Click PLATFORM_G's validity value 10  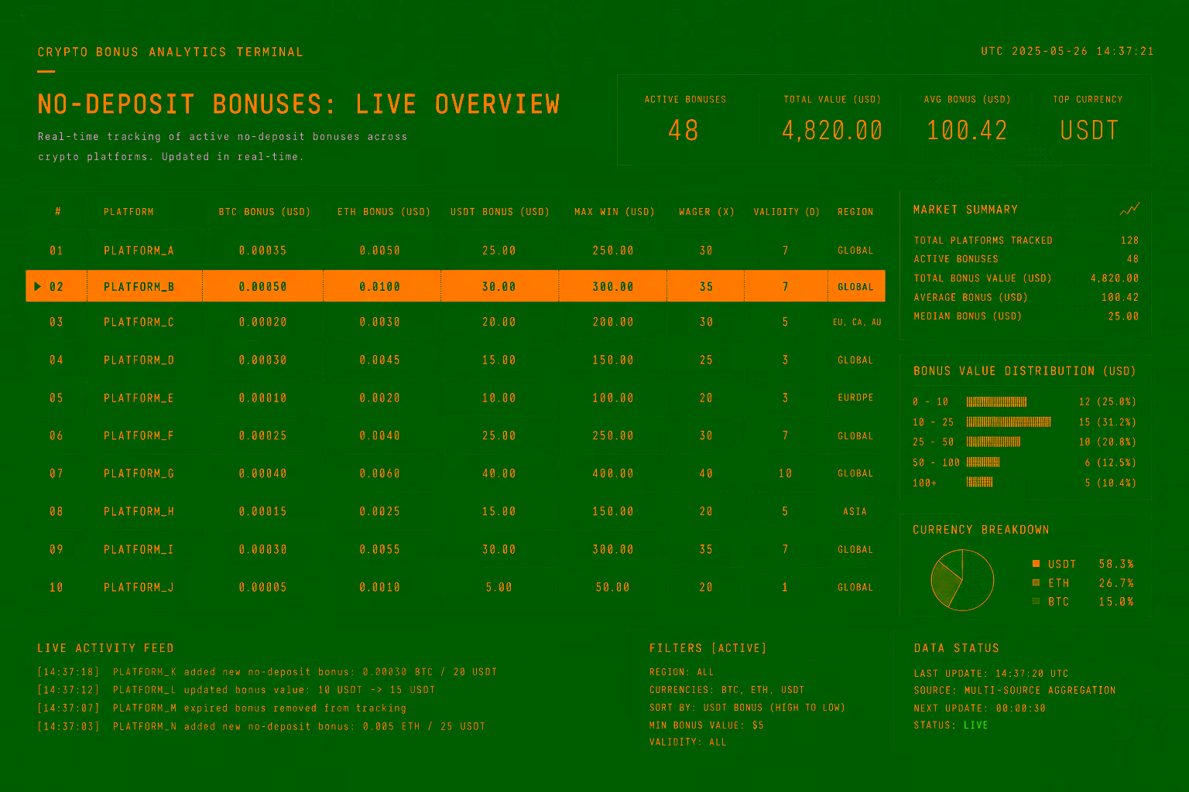tap(785, 473)
